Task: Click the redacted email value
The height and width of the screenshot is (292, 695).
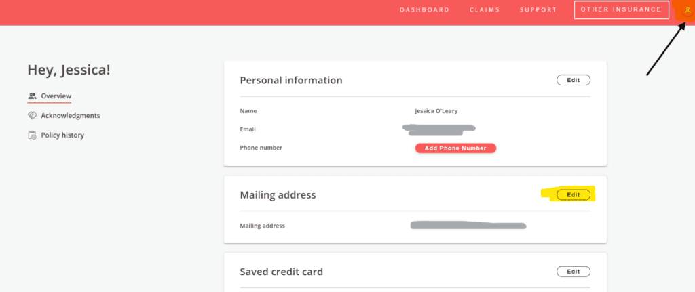Action: click(439, 129)
